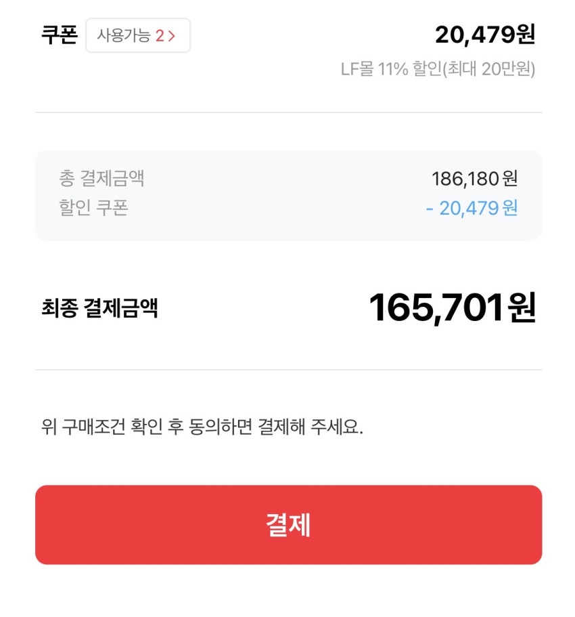
Task: Tap the red 결제 payment button
Action: point(288,524)
